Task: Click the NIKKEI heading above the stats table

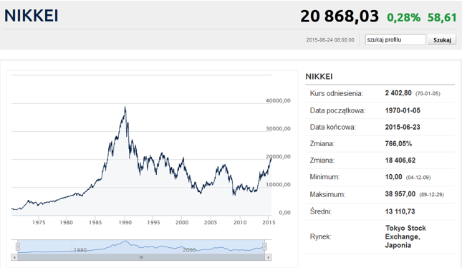Action: 319,77
